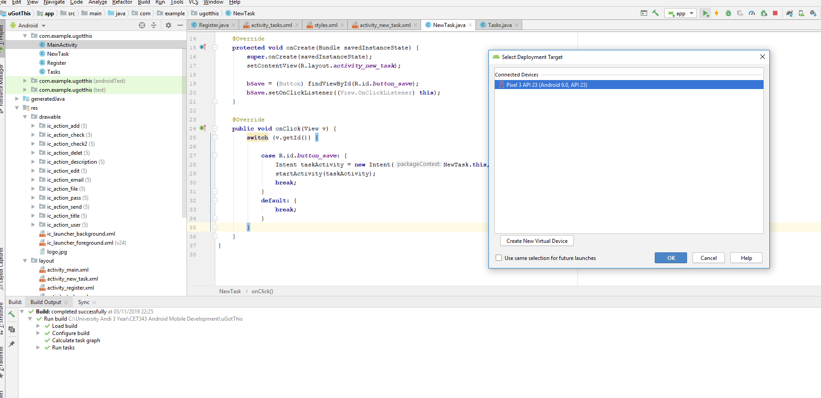Click the Create New Virtual Device button
Viewport: 821px width, 398px height.
(537, 241)
